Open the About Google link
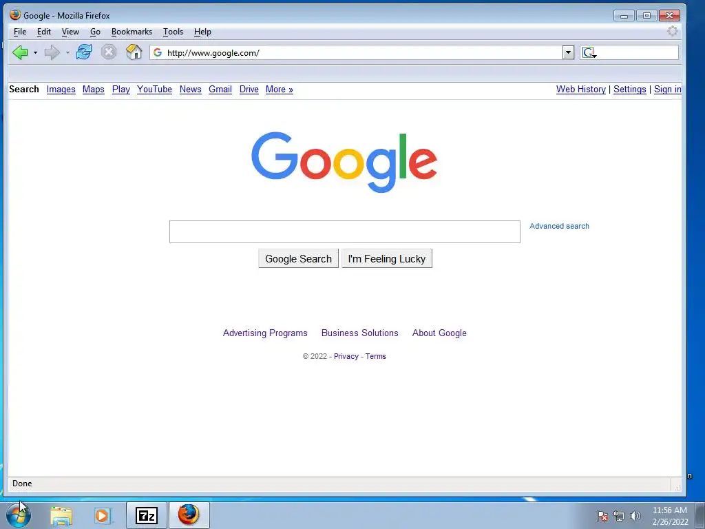 coord(439,333)
